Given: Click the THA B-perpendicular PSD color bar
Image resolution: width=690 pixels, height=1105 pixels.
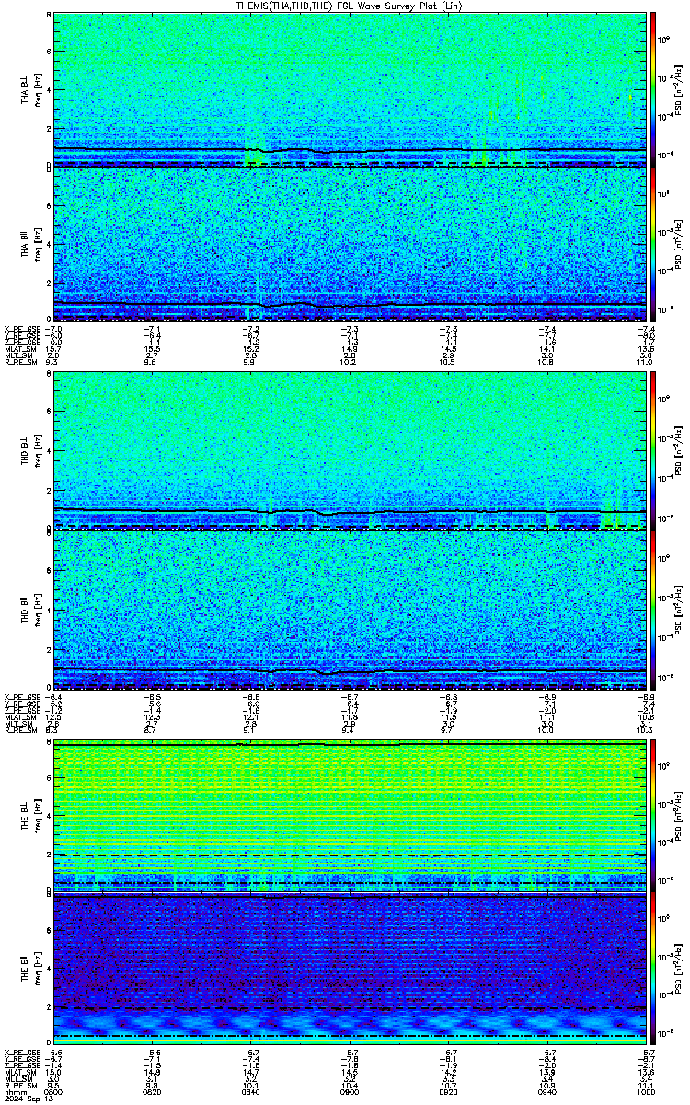Looking at the screenshot, I should (x=653, y=89).
